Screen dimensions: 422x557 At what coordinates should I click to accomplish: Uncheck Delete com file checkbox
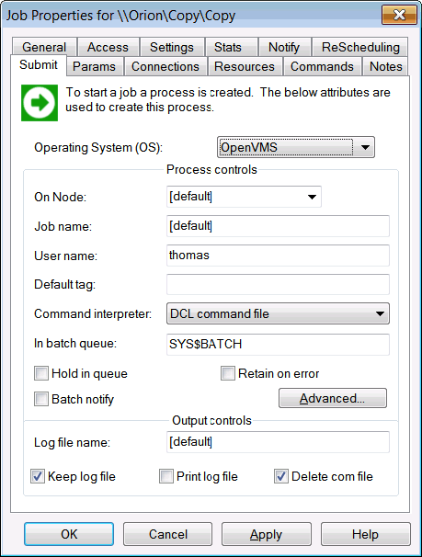point(281,476)
